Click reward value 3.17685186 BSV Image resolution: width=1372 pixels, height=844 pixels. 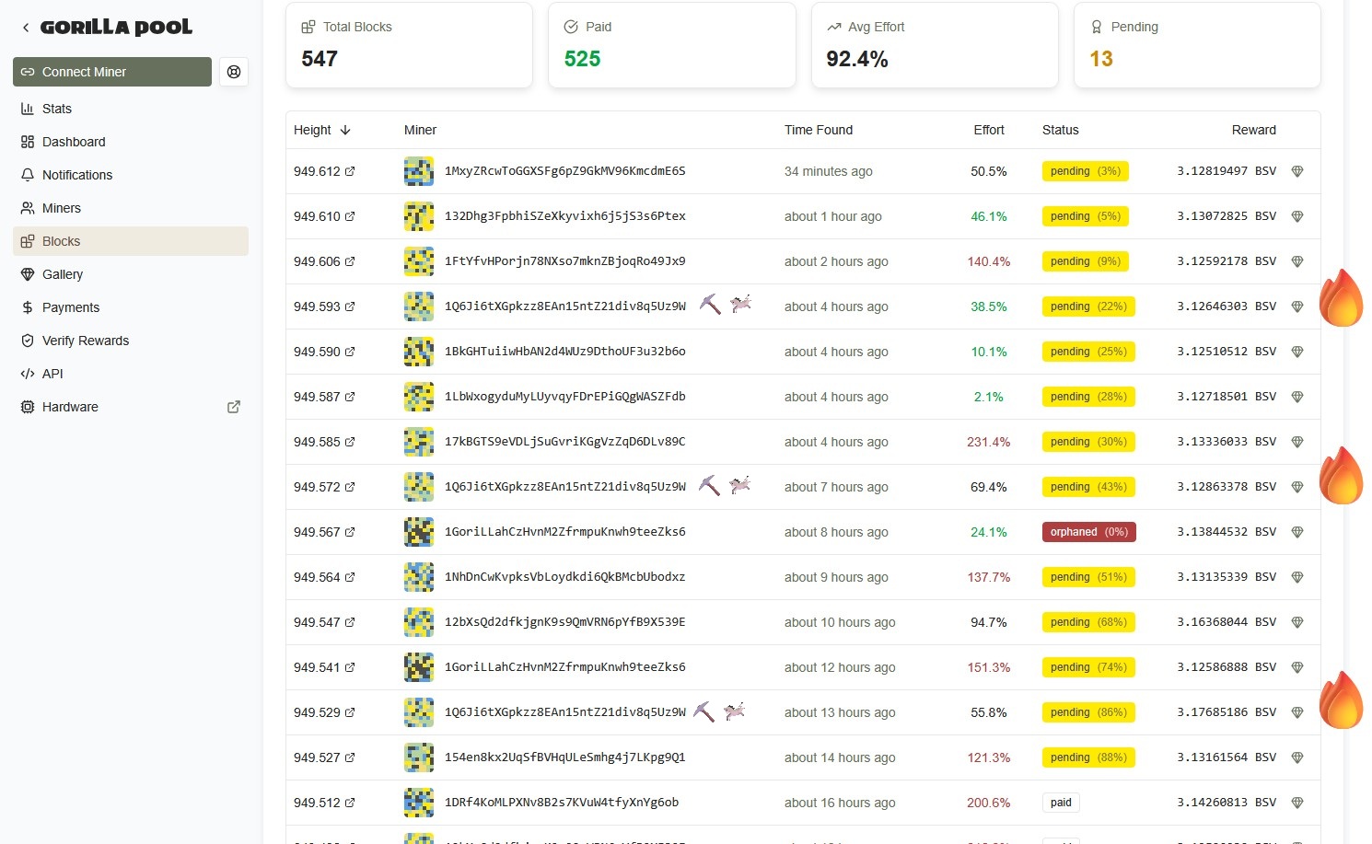[x=1227, y=712]
